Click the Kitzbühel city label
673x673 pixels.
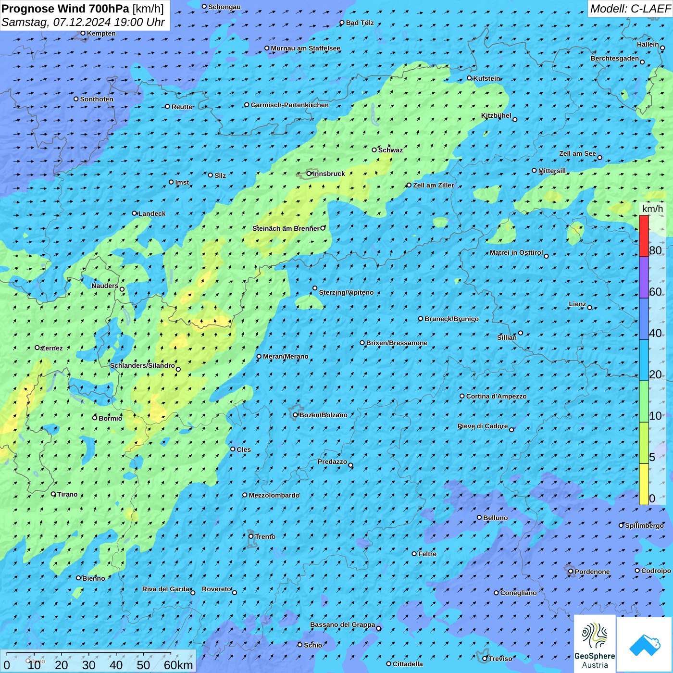pyautogui.click(x=496, y=115)
